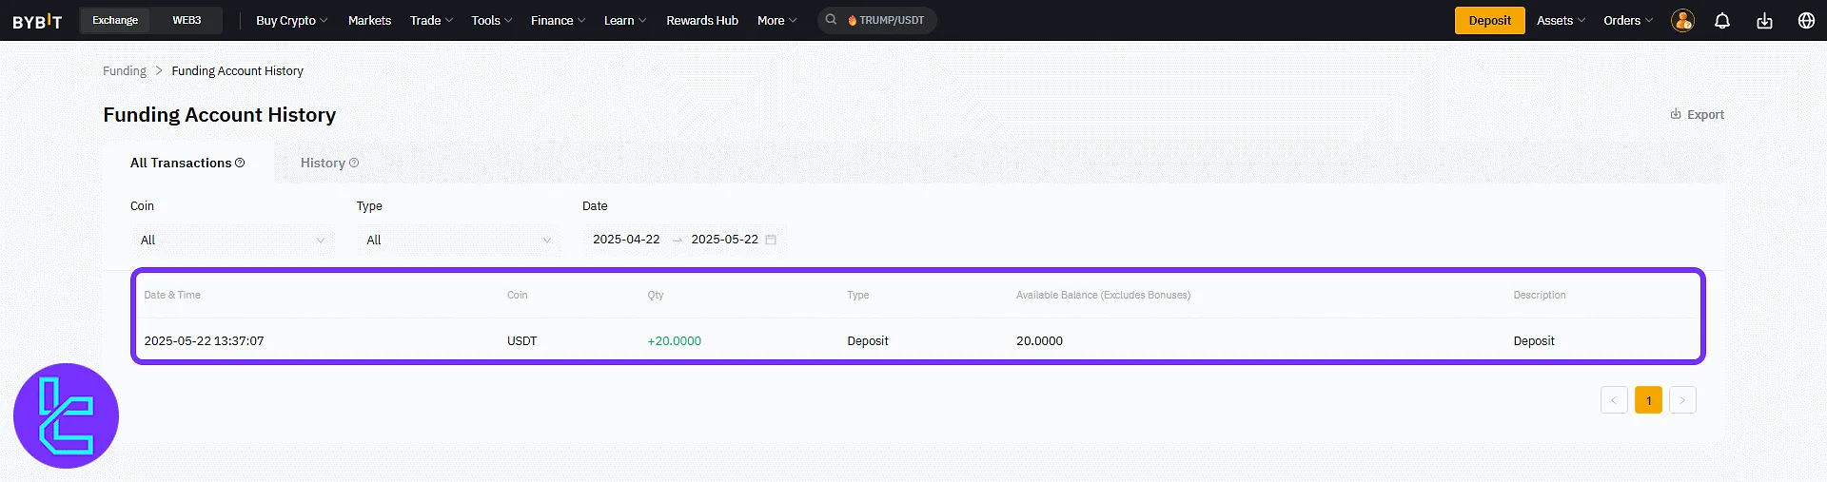Open Rewards Hub

tap(702, 20)
